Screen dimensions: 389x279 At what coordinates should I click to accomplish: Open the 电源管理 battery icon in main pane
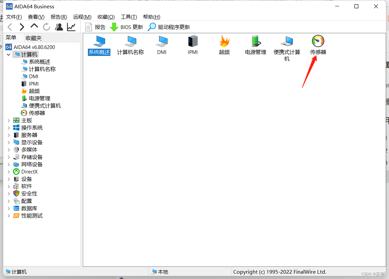pyautogui.click(x=256, y=45)
